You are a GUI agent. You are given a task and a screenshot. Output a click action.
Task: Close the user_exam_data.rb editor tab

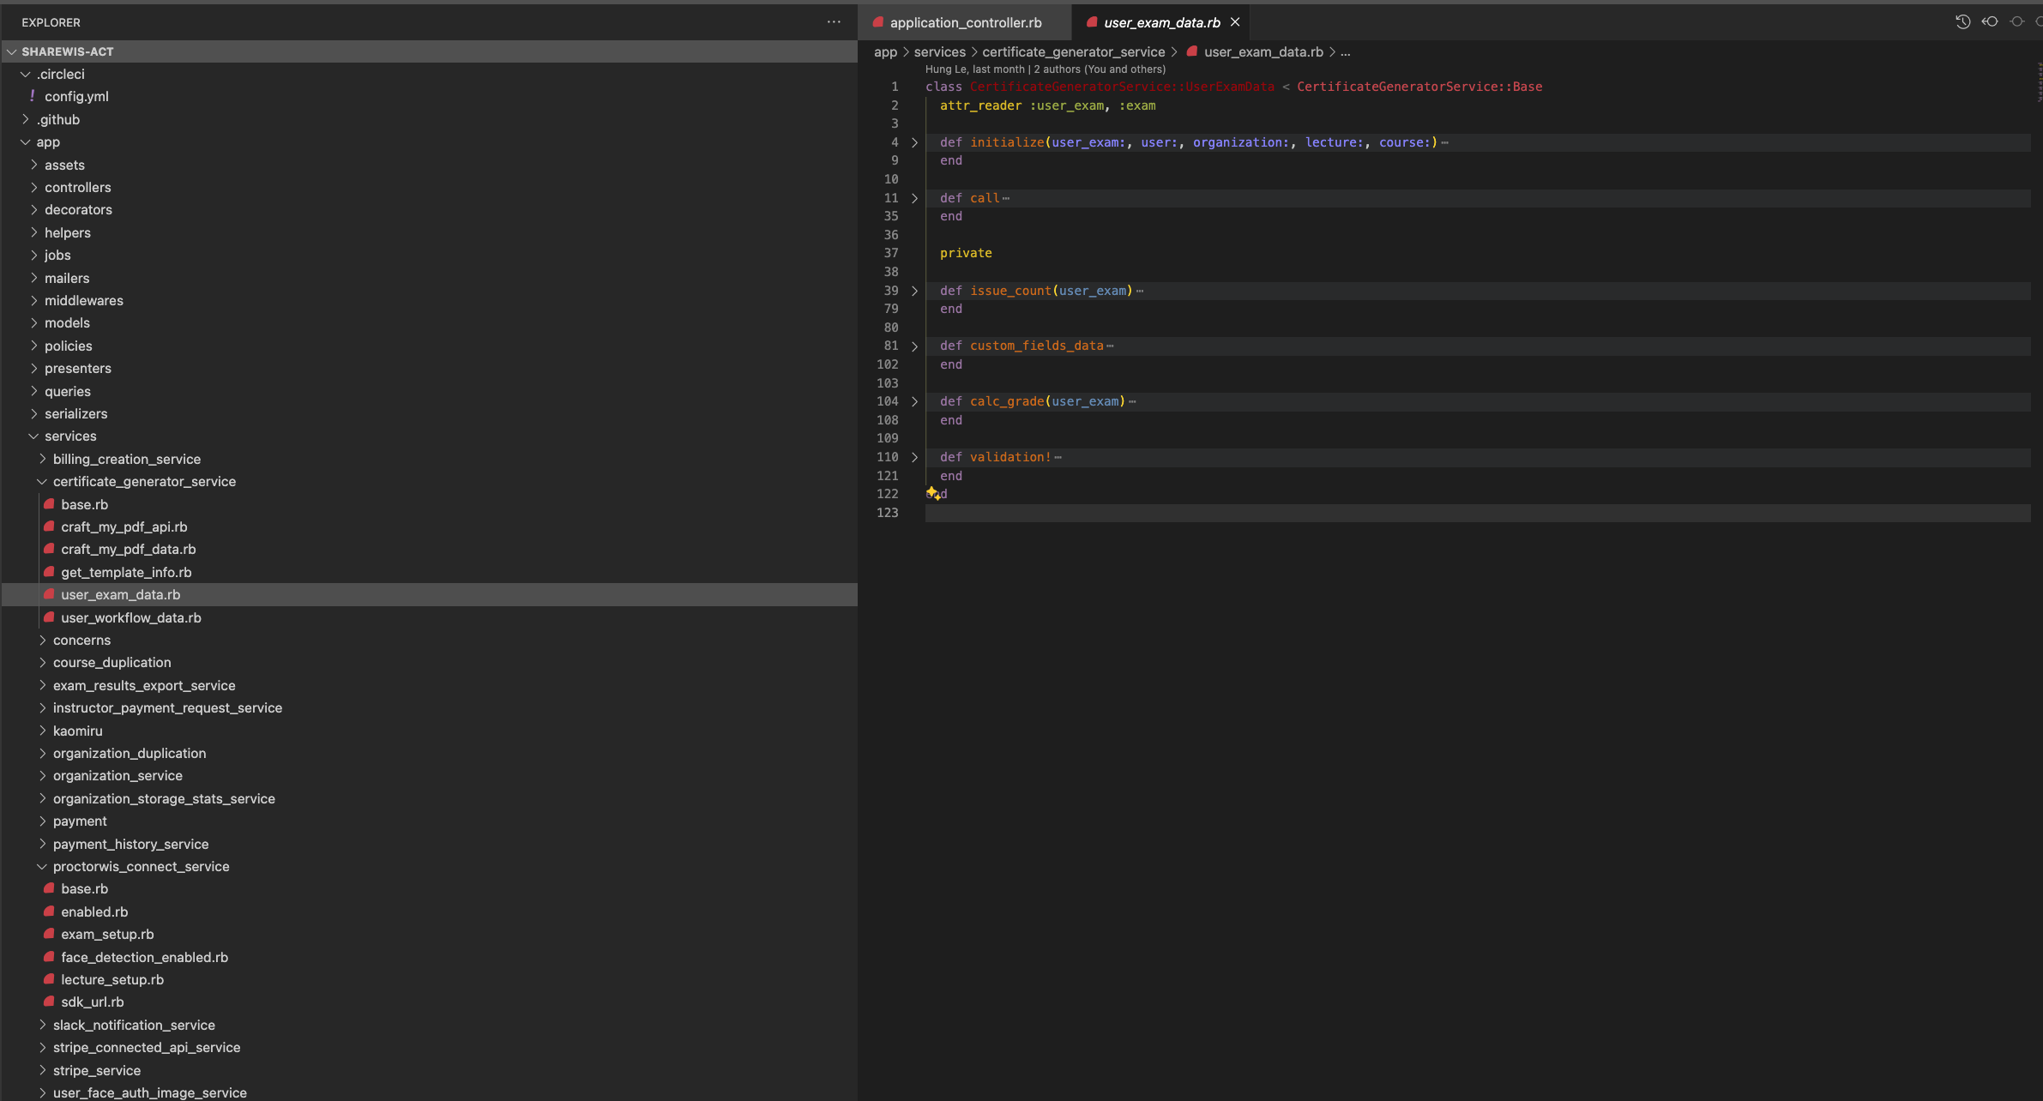tap(1235, 22)
